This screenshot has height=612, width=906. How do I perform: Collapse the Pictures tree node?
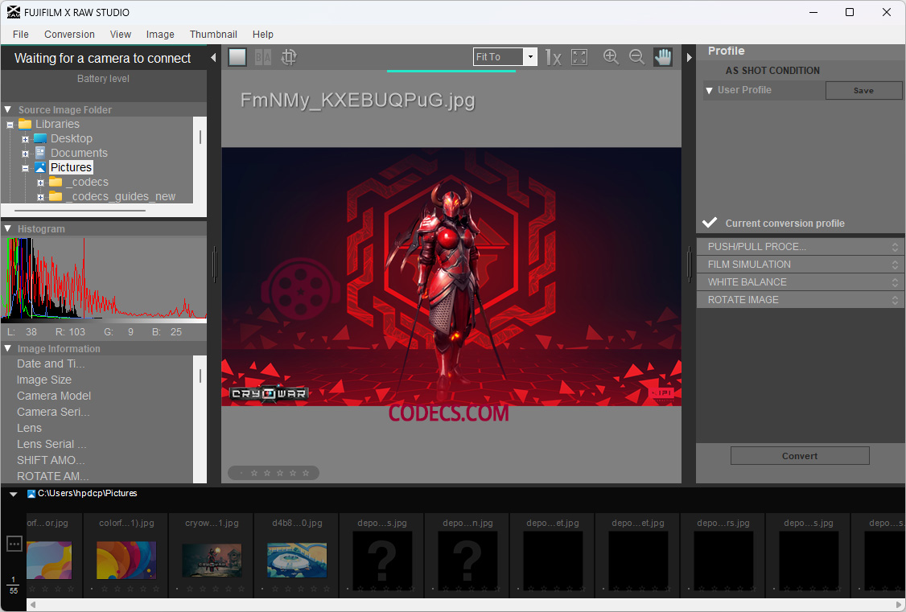tap(26, 168)
